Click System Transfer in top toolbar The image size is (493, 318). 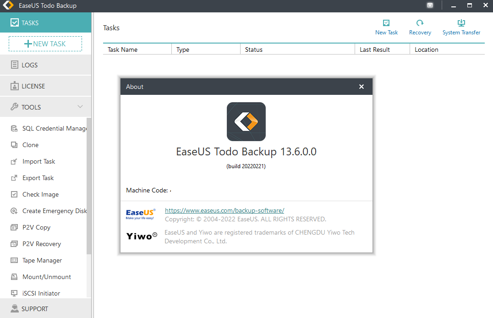461,27
